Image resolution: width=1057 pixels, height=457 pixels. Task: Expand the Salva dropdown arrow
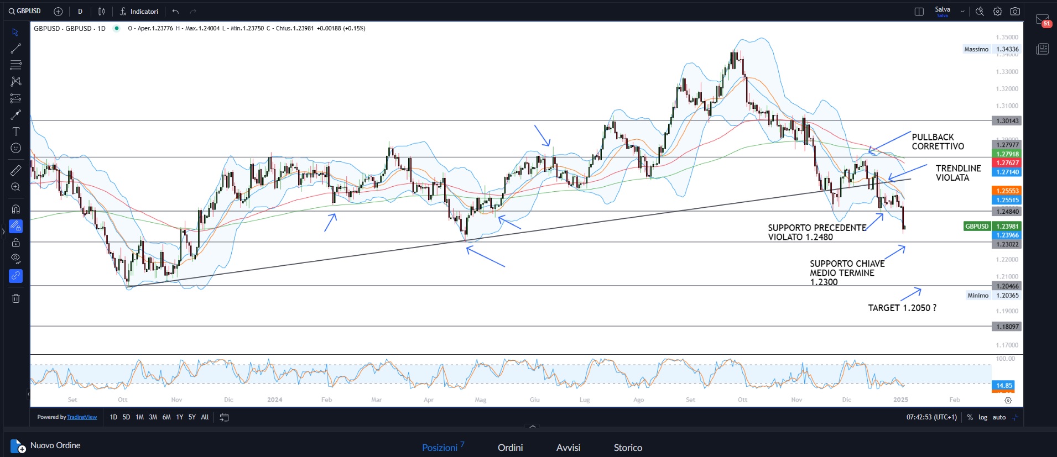(x=962, y=12)
